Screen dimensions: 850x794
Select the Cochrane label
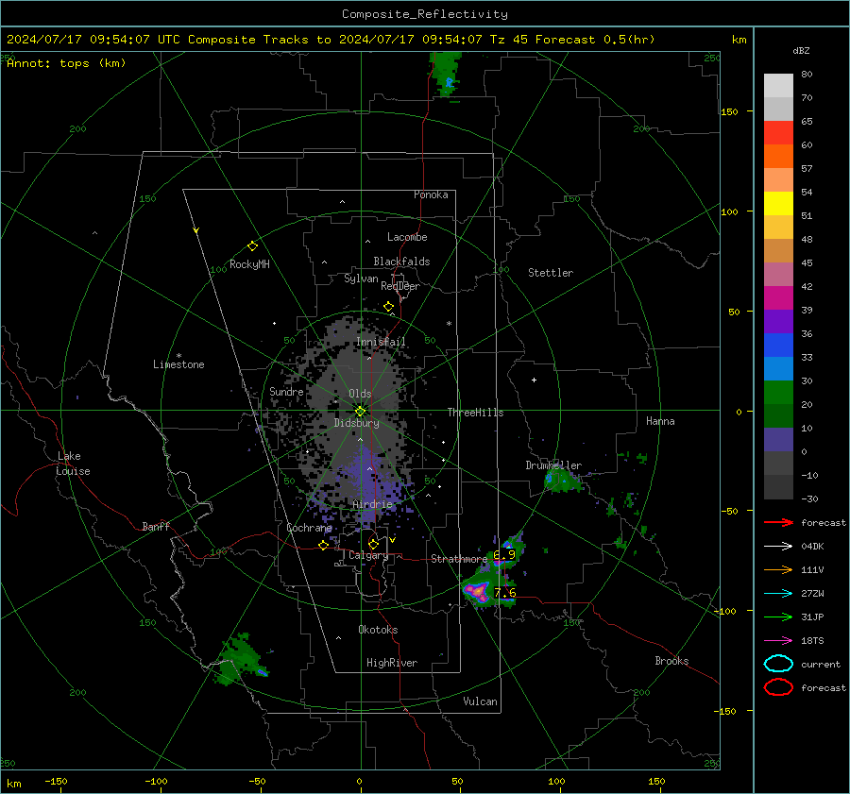(x=309, y=528)
